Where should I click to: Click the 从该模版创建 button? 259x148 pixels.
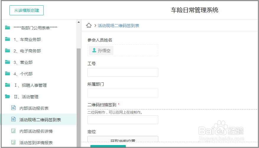click(x=27, y=10)
